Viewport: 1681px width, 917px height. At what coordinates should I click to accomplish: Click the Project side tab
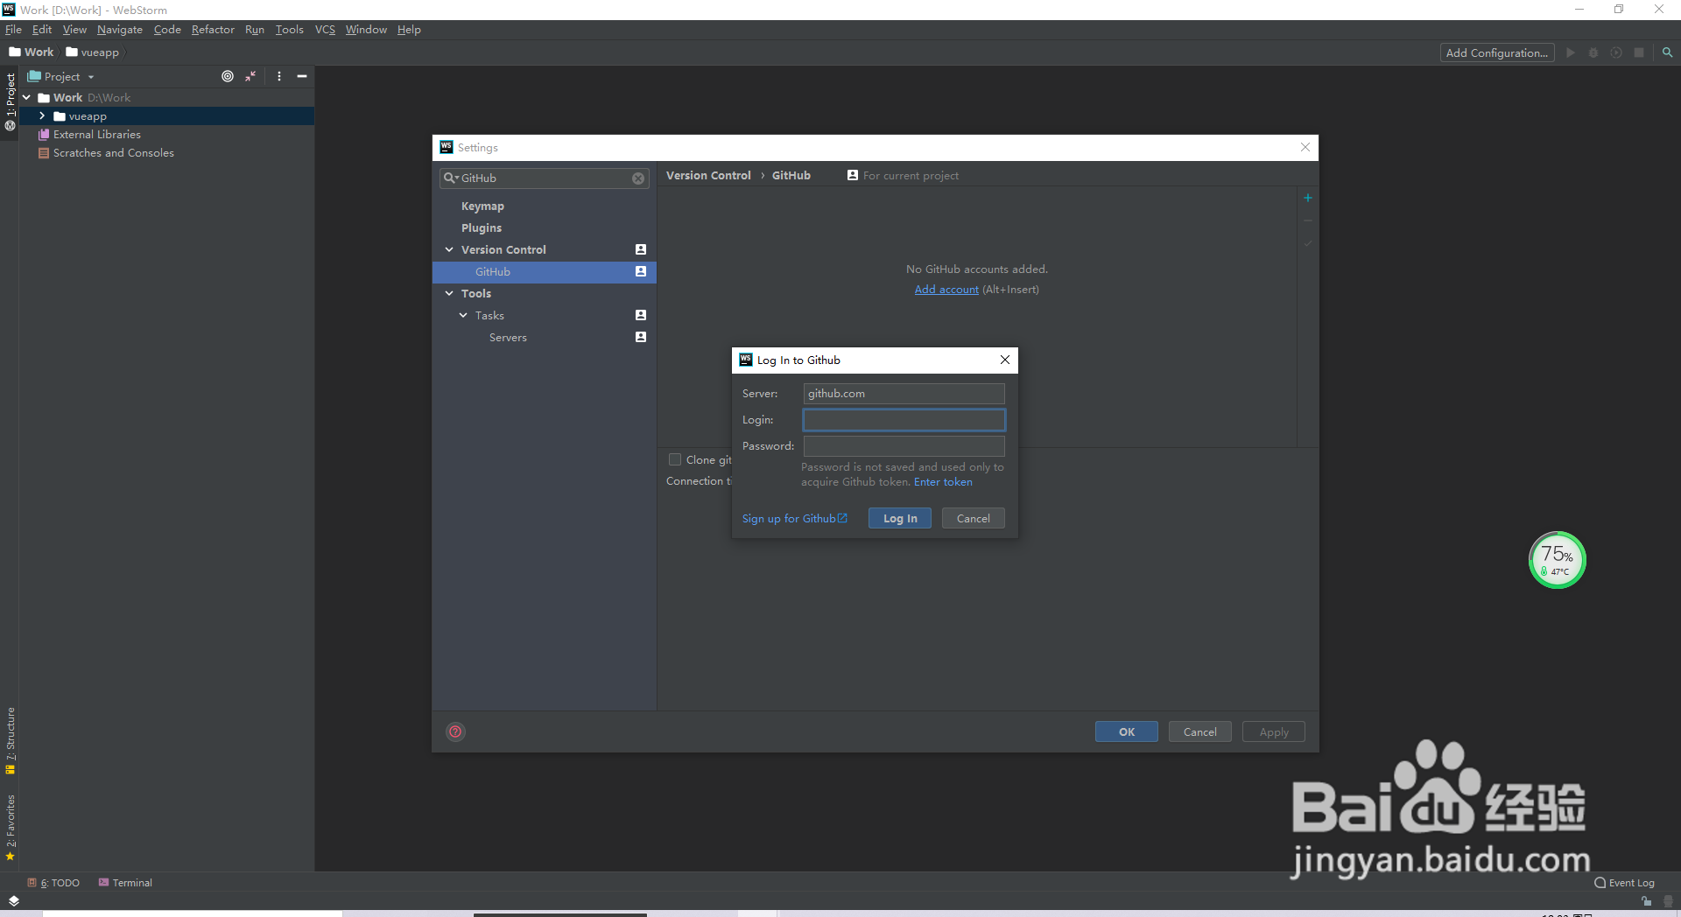pos(11,101)
